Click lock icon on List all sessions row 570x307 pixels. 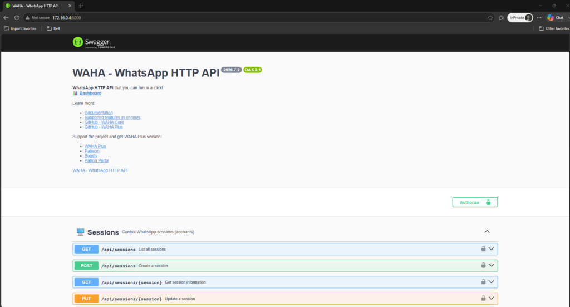[x=483, y=249]
